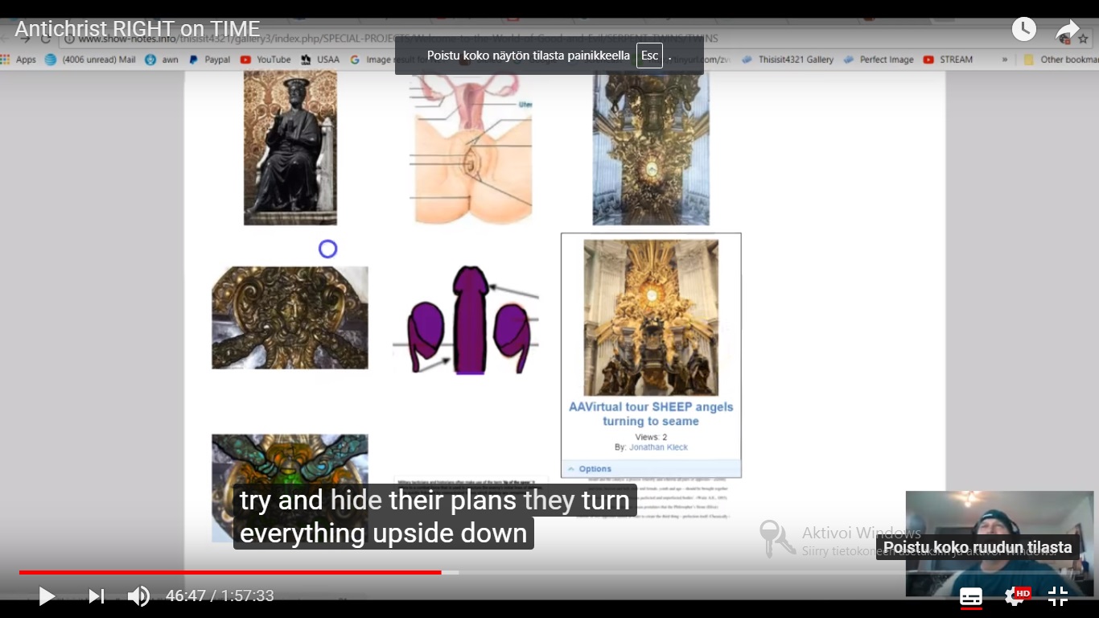The image size is (1099, 618).
Task: Expand the bookmarks overflow chevron
Action: [x=1005, y=60]
